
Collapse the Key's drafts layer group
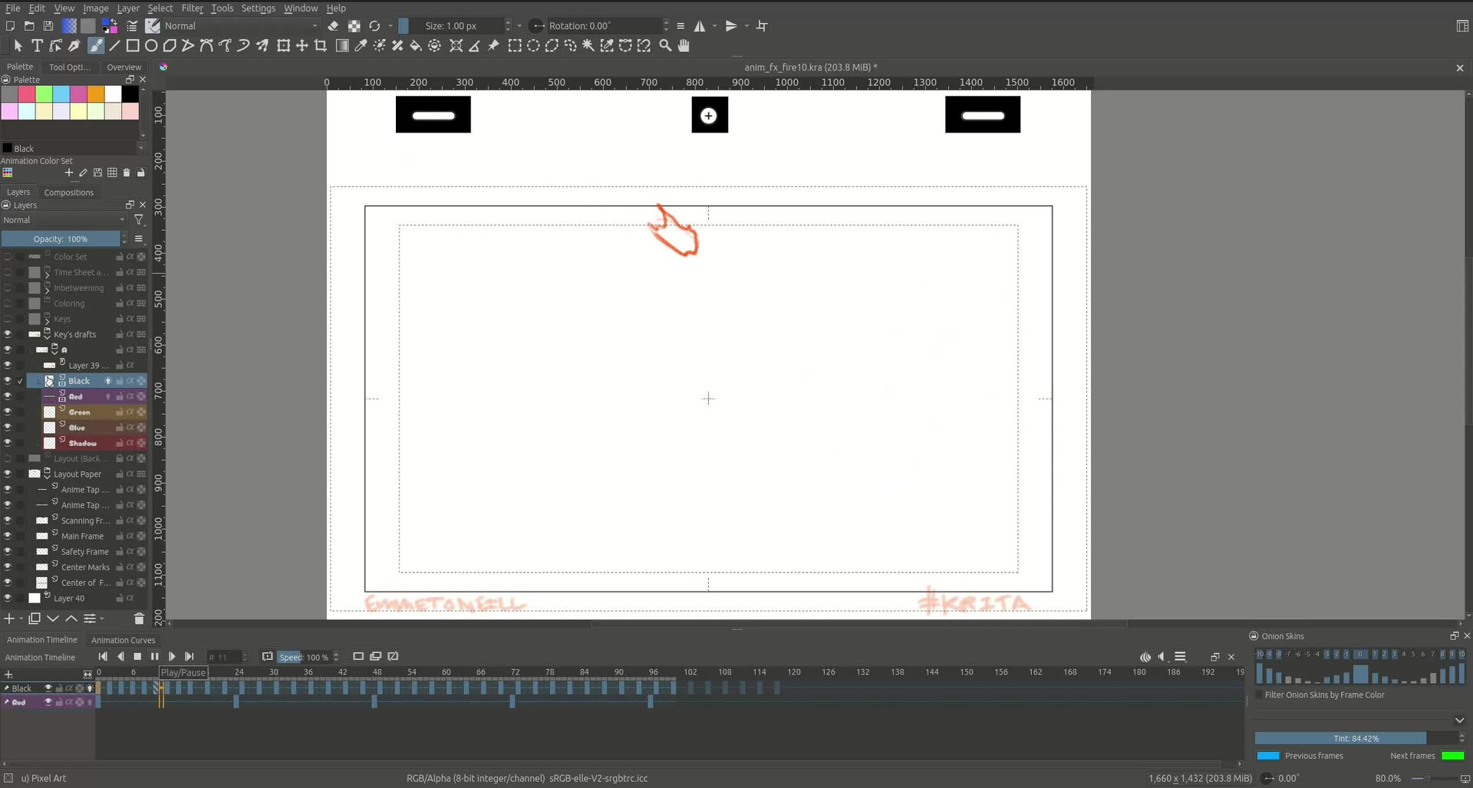click(47, 334)
